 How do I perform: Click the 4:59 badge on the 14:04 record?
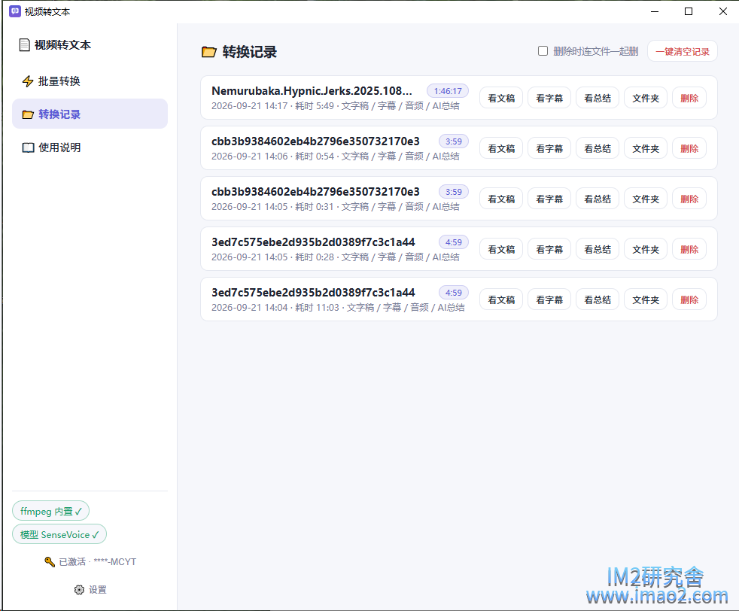[x=453, y=293]
